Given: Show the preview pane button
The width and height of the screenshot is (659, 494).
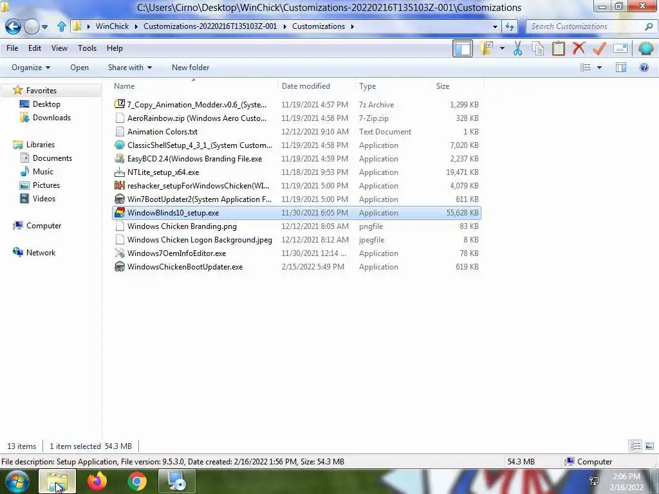Looking at the screenshot, I should (621, 68).
